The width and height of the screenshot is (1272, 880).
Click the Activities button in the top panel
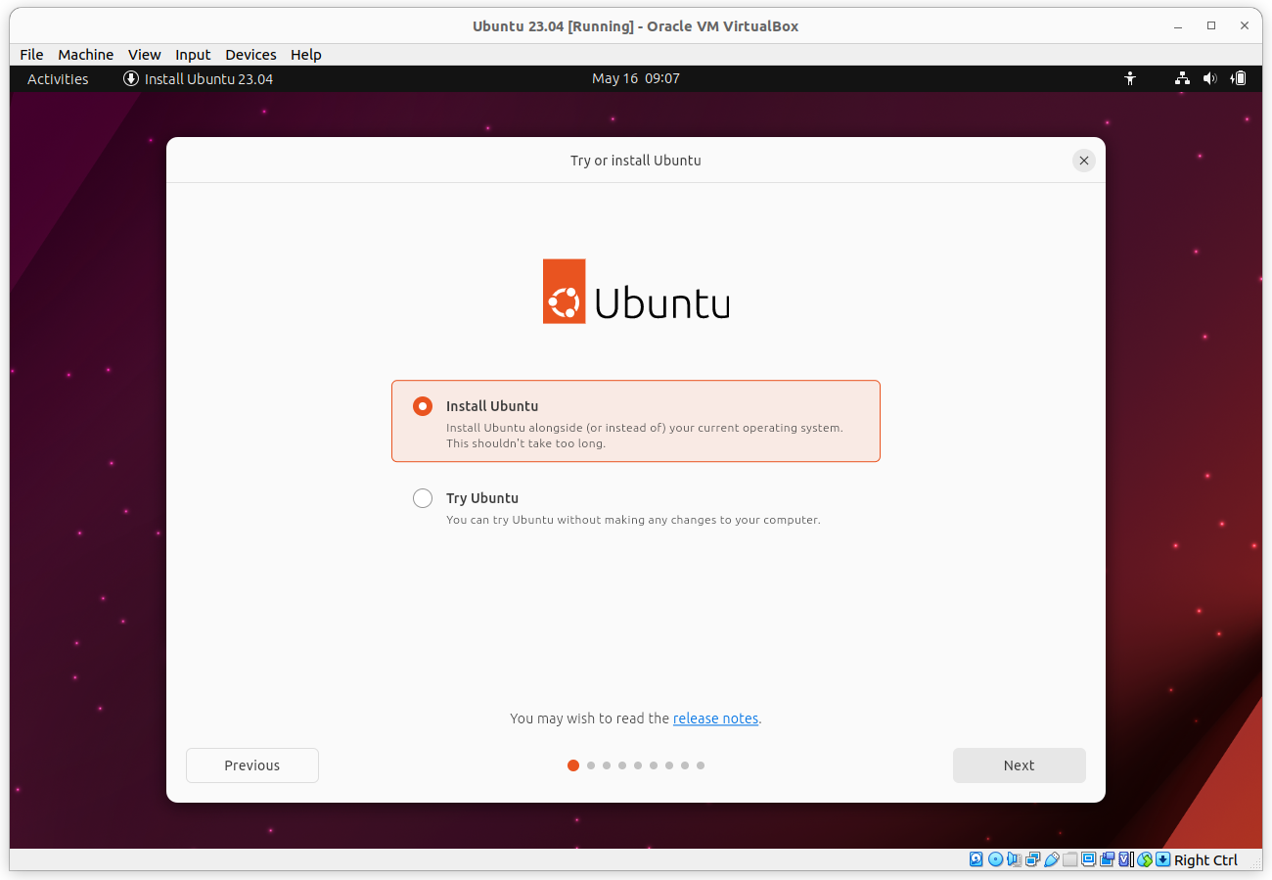tap(58, 79)
